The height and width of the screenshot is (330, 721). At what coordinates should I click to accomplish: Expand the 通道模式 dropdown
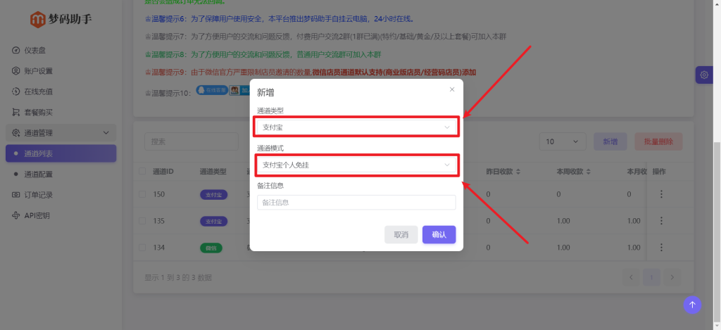pyautogui.click(x=356, y=165)
